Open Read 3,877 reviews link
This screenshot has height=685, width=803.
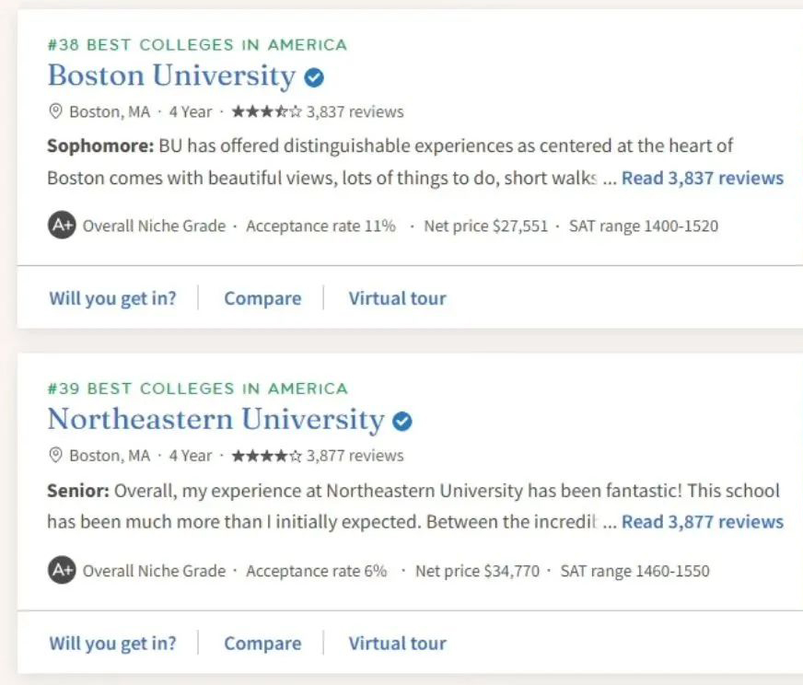[702, 522]
